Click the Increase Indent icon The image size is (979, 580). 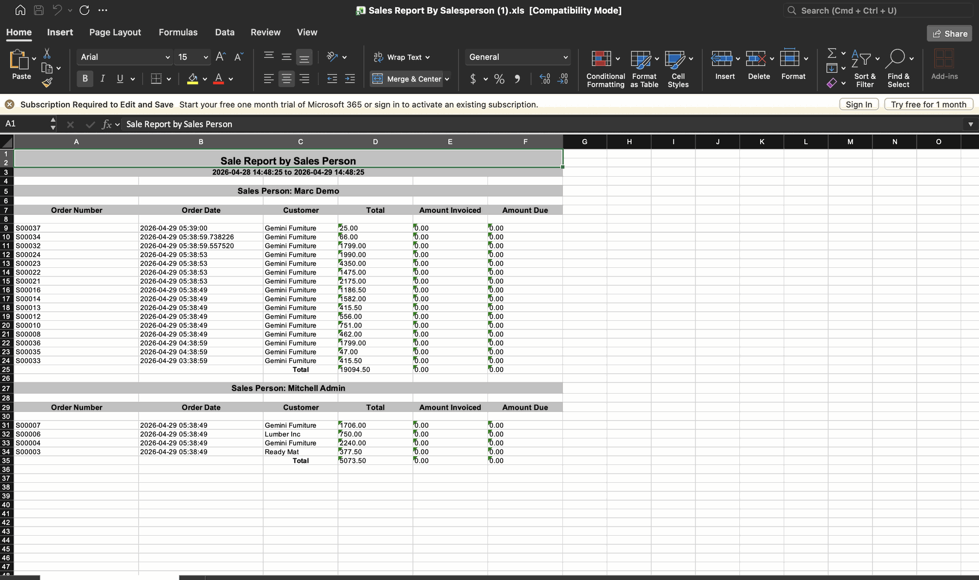click(350, 78)
